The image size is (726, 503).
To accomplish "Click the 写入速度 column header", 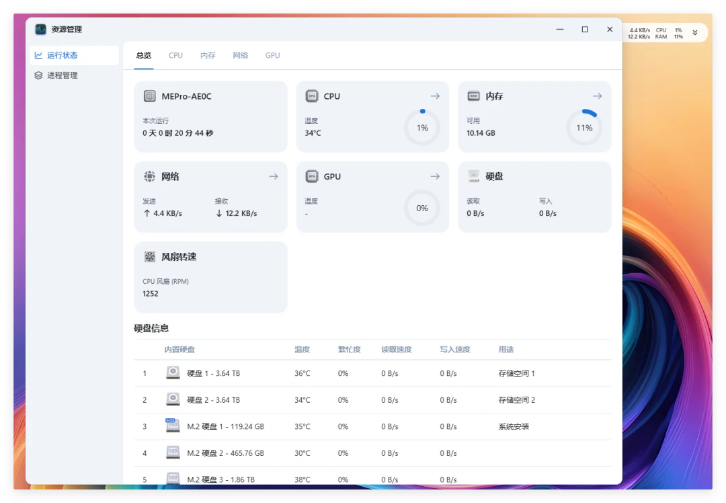I will 455,349.
